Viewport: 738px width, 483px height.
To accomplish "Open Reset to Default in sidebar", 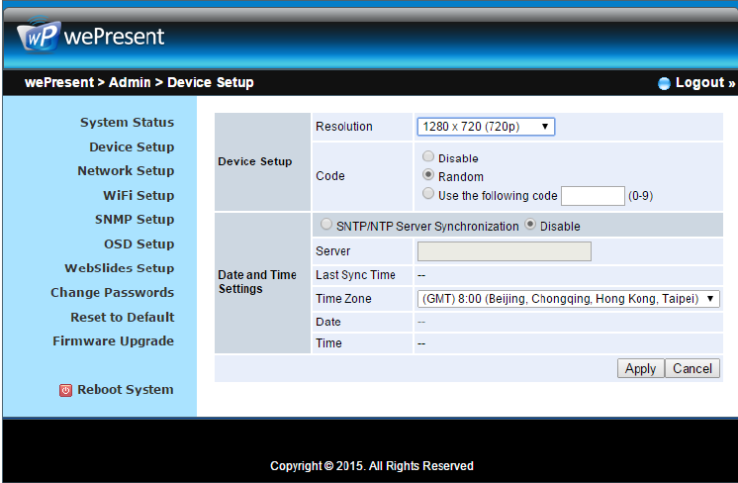I will [123, 317].
